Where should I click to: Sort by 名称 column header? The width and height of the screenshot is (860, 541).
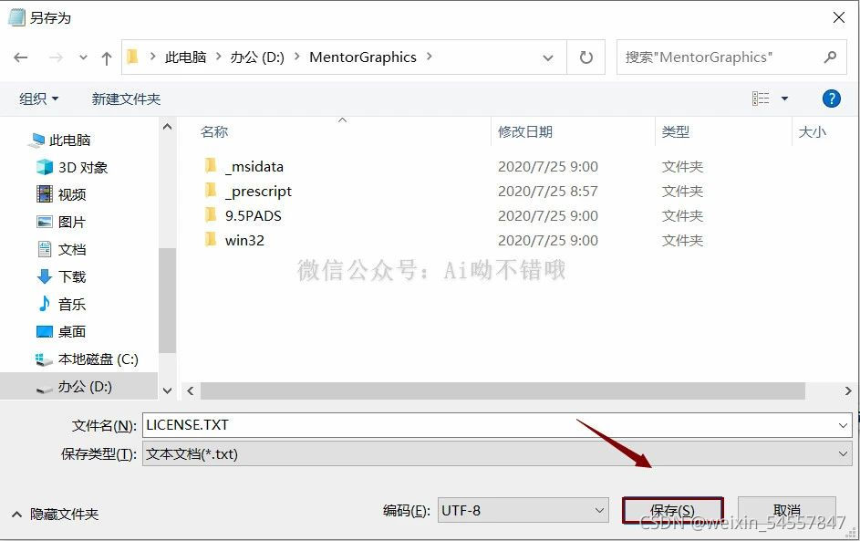point(214,131)
